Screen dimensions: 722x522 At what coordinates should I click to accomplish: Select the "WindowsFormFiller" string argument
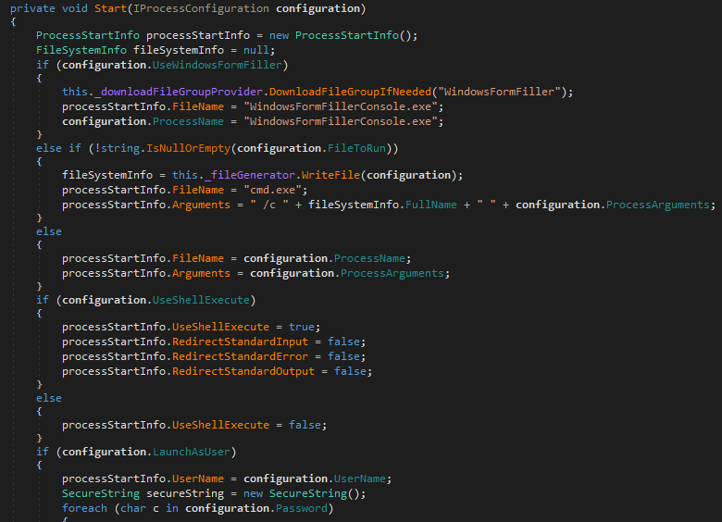(499, 92)
